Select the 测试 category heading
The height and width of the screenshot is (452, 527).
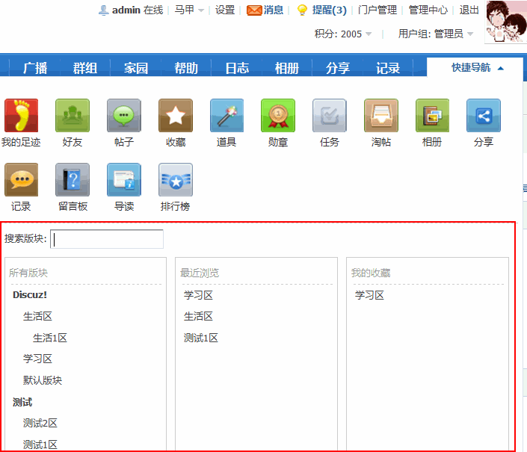(22, 402)
